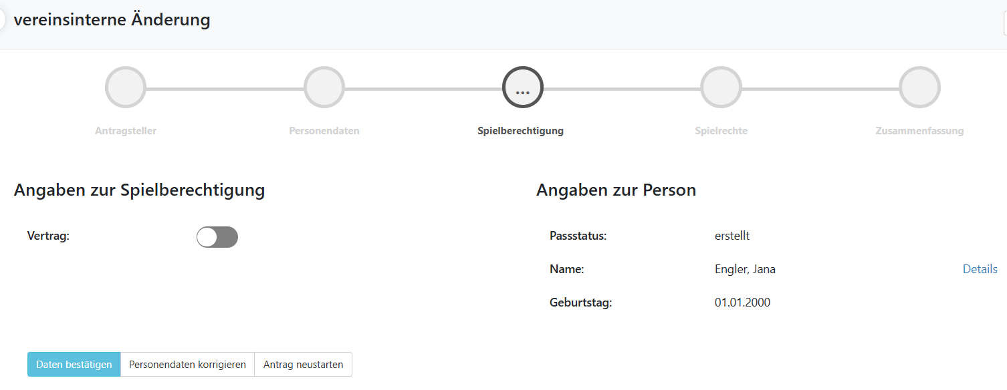Click the Passstatus value erstellt
This screenshot has height=390, width=1007.
(x=732, y=236)
